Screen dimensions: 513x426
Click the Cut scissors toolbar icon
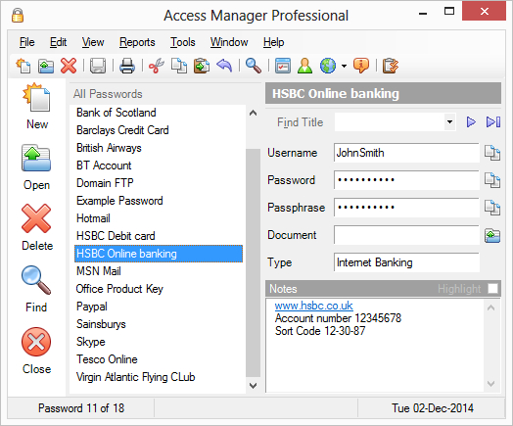point(157,66)
